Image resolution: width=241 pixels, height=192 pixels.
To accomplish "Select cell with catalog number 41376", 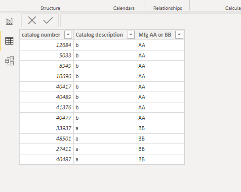I will [46, 107].
